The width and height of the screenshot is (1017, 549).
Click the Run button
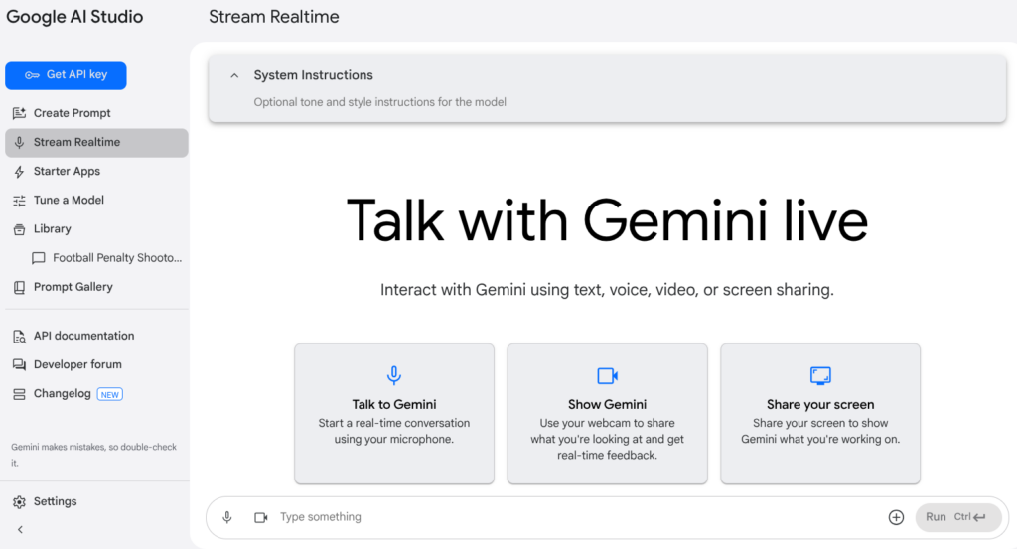coord(958,517)
